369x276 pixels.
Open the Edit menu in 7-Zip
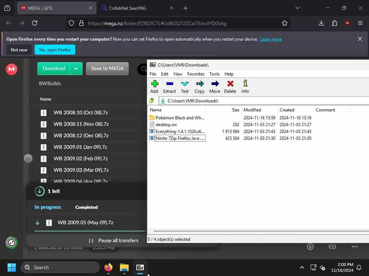[x=164, y=74]
